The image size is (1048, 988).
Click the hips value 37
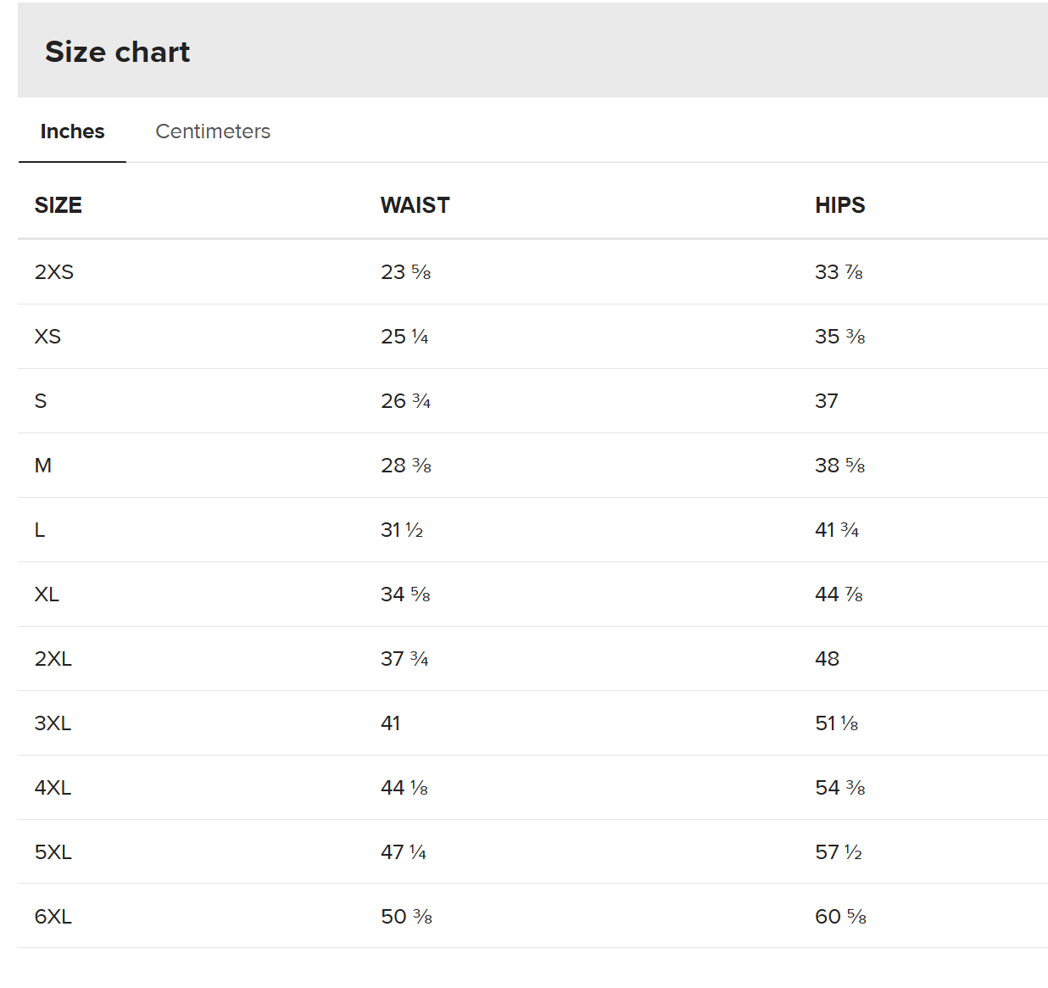827,401
